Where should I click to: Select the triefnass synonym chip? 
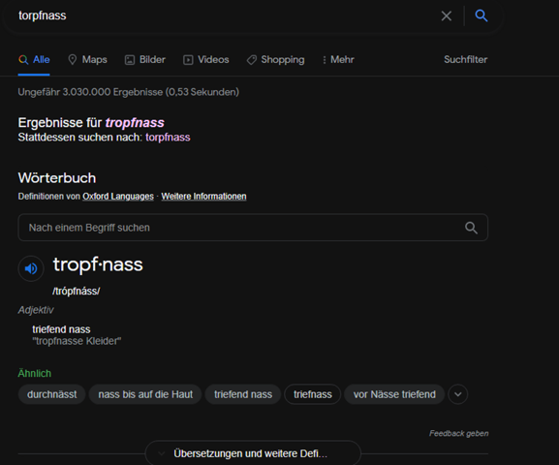tap(313, 394)
